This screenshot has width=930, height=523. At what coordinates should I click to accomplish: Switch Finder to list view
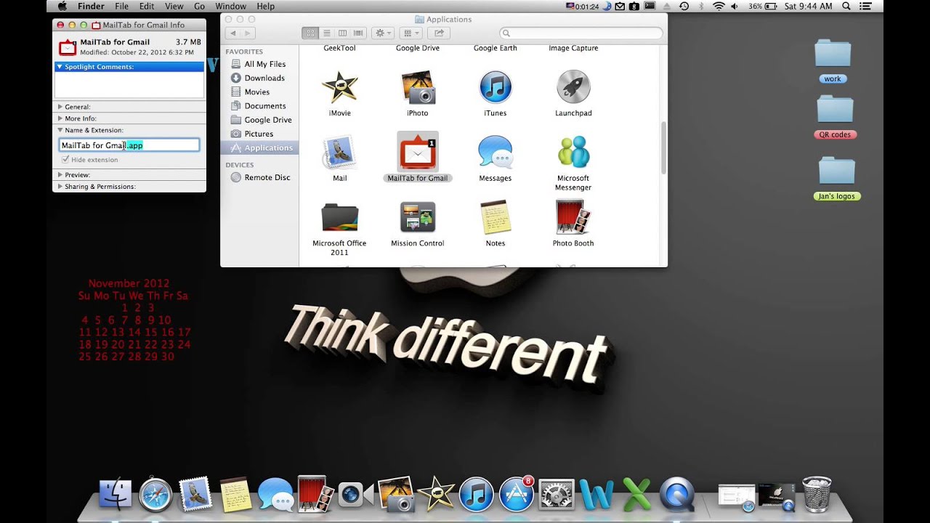coord(326,33)
